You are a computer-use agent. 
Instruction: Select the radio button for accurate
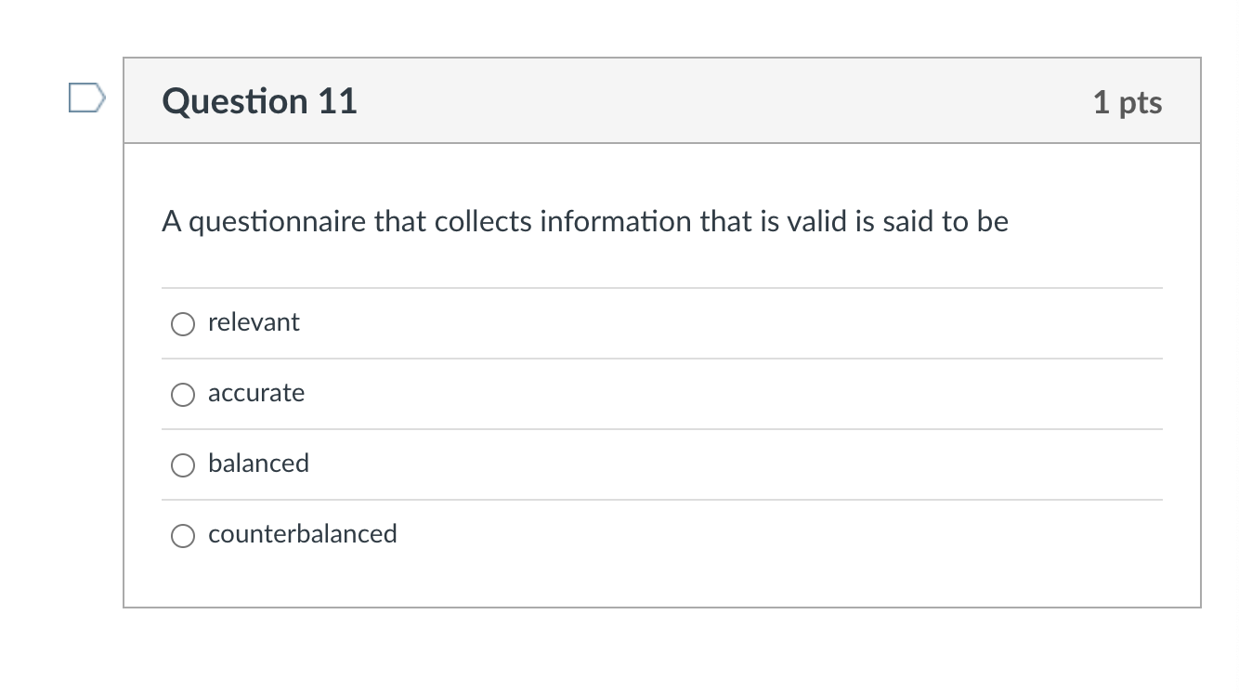click(x=183, y=395)
